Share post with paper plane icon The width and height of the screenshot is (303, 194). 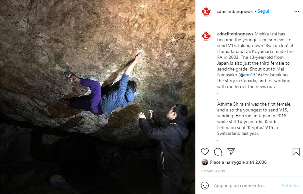coord(231,151)
